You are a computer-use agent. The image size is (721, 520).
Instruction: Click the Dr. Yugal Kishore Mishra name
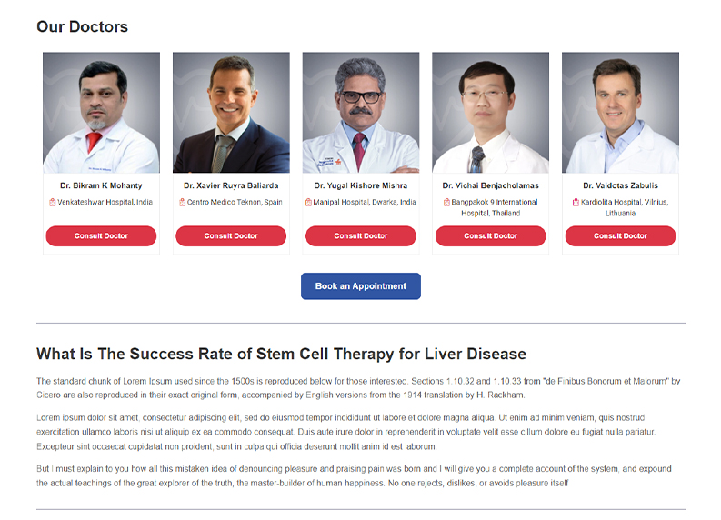361,185
